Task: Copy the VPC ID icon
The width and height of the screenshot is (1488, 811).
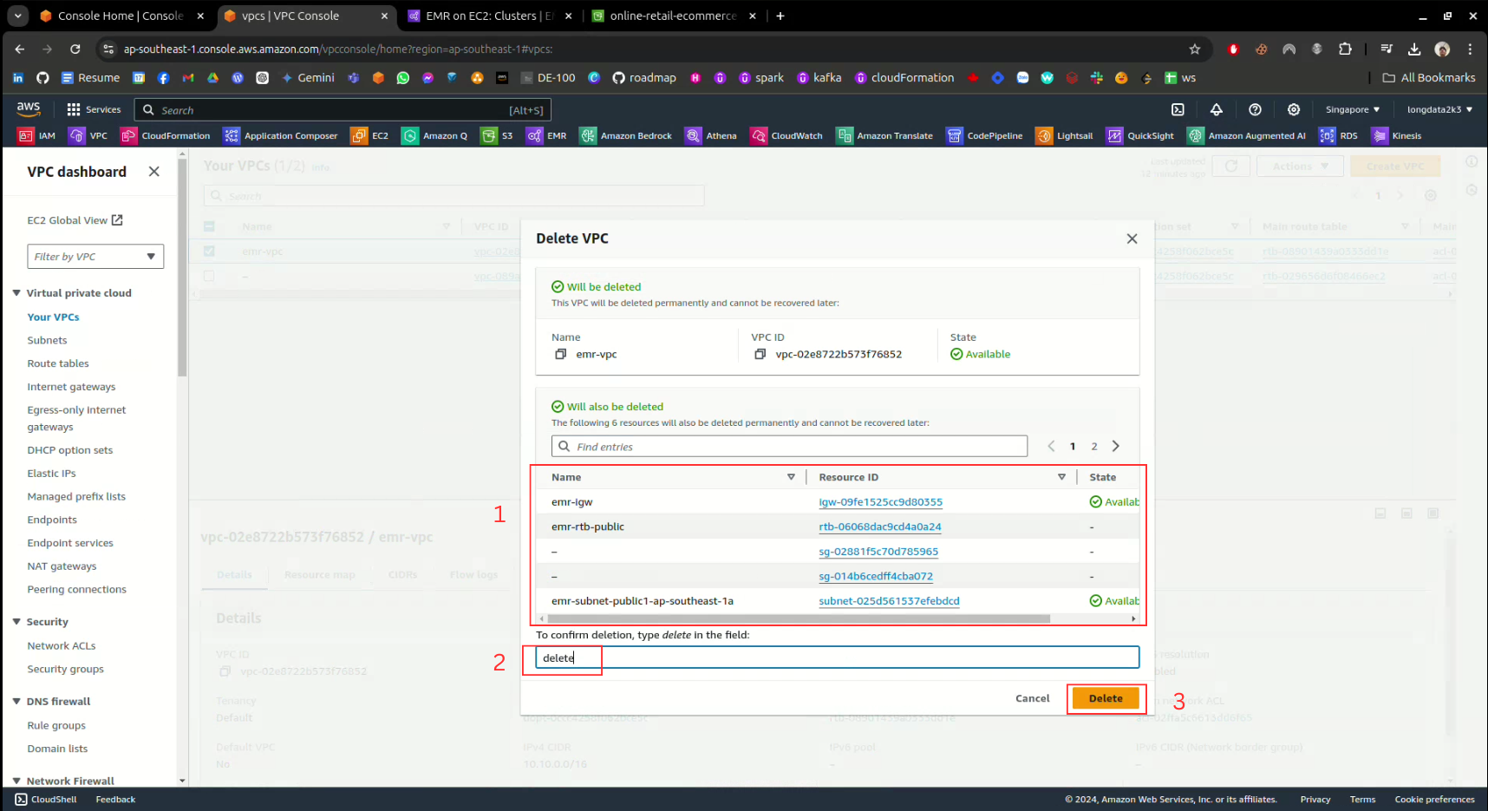Action: click(760, 354)
